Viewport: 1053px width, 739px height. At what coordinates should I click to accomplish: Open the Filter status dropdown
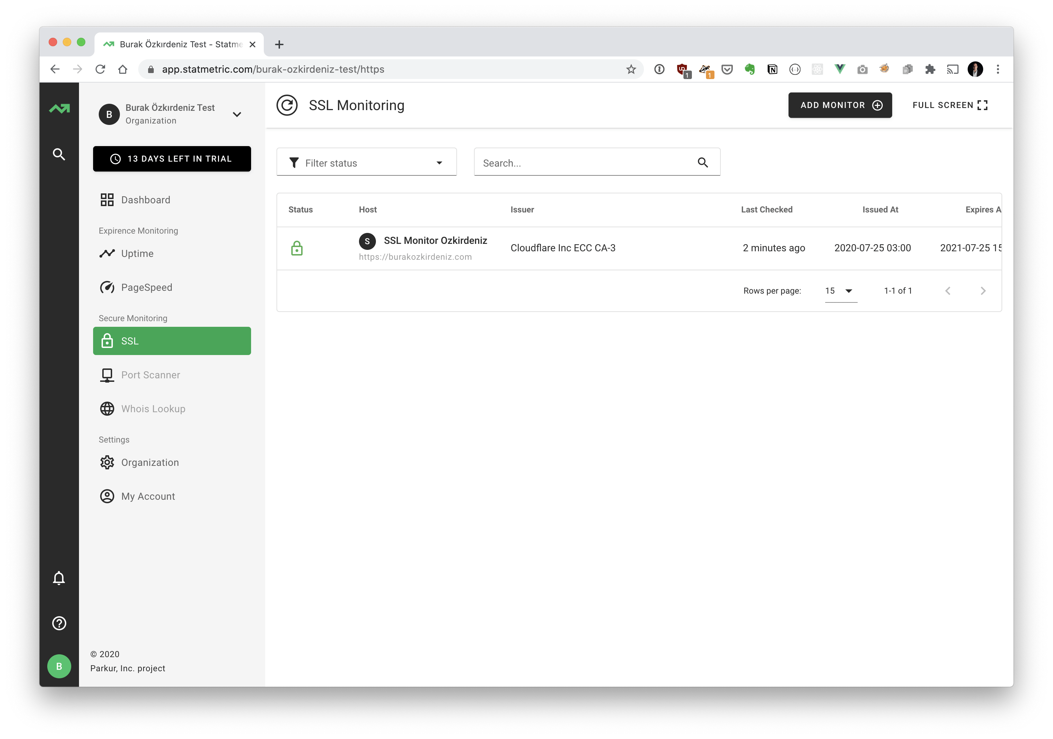coord(366,163)
